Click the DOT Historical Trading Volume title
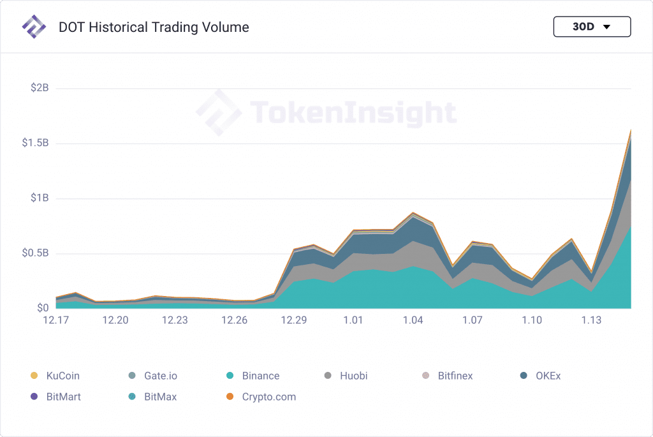The height and width of the screenshot is (437, 653). [x=154, y=27]
